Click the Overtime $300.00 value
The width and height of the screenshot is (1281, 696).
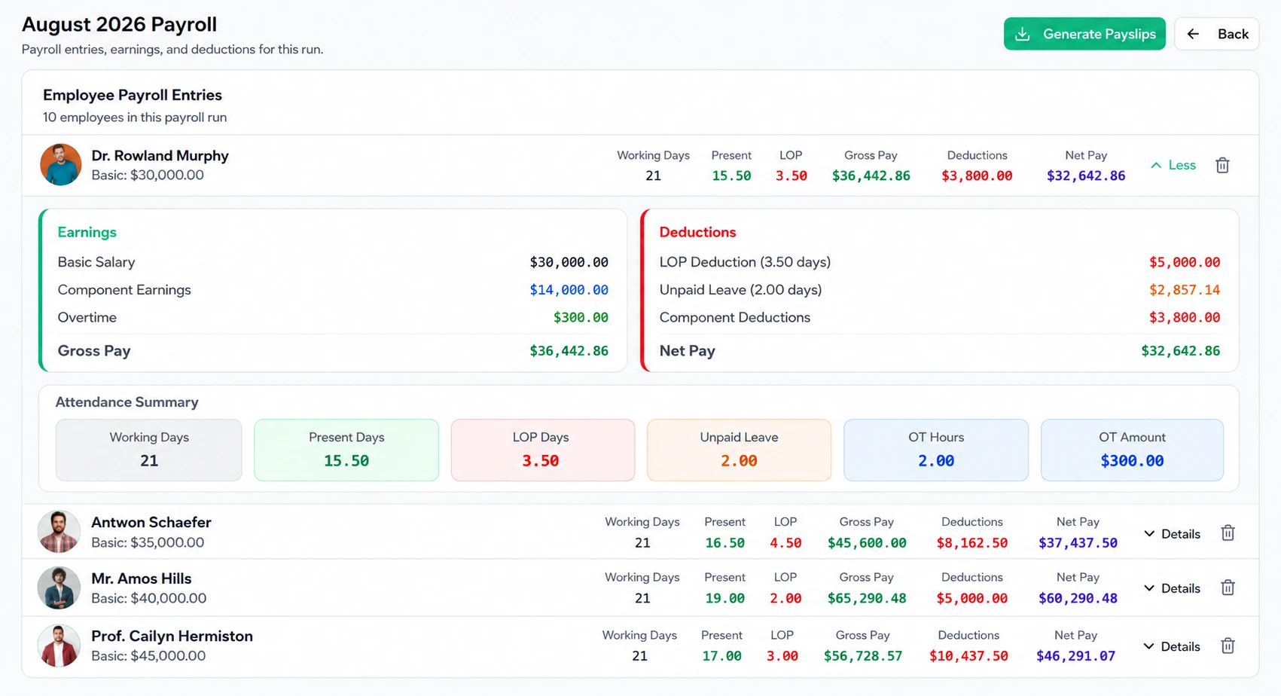(x=581, y=318)
